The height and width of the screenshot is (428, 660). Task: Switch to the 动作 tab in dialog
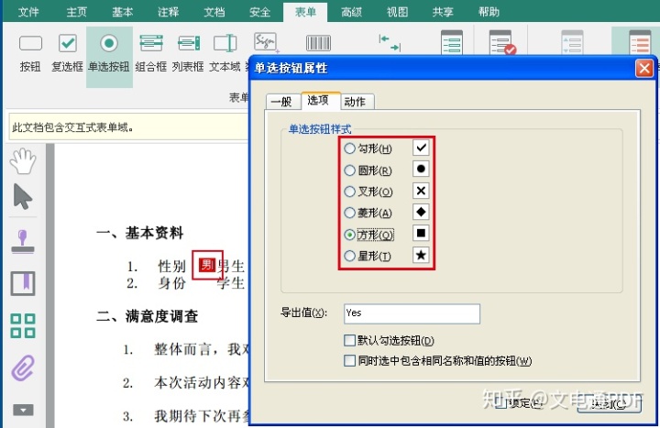pyautogui.click(x=355, y=102)
